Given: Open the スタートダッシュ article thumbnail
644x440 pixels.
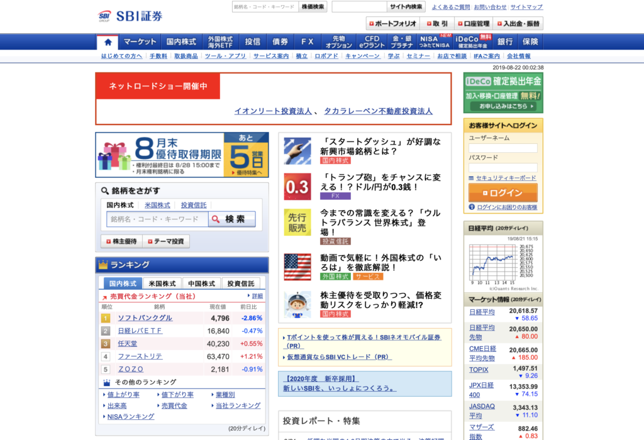Looking at the screenshot, I should click(297, 151).
